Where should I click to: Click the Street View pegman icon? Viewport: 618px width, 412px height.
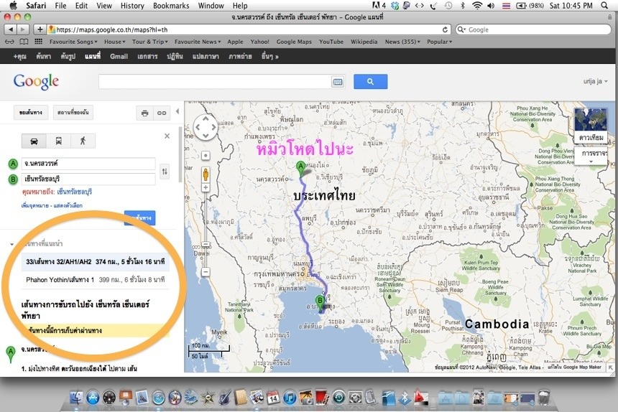[x=206, y=174]
